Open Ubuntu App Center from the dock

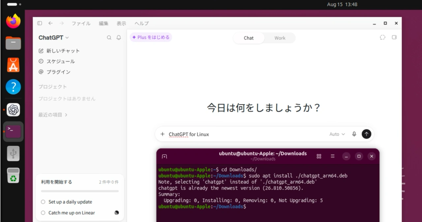pyautogui.click(x=13, y=65)
